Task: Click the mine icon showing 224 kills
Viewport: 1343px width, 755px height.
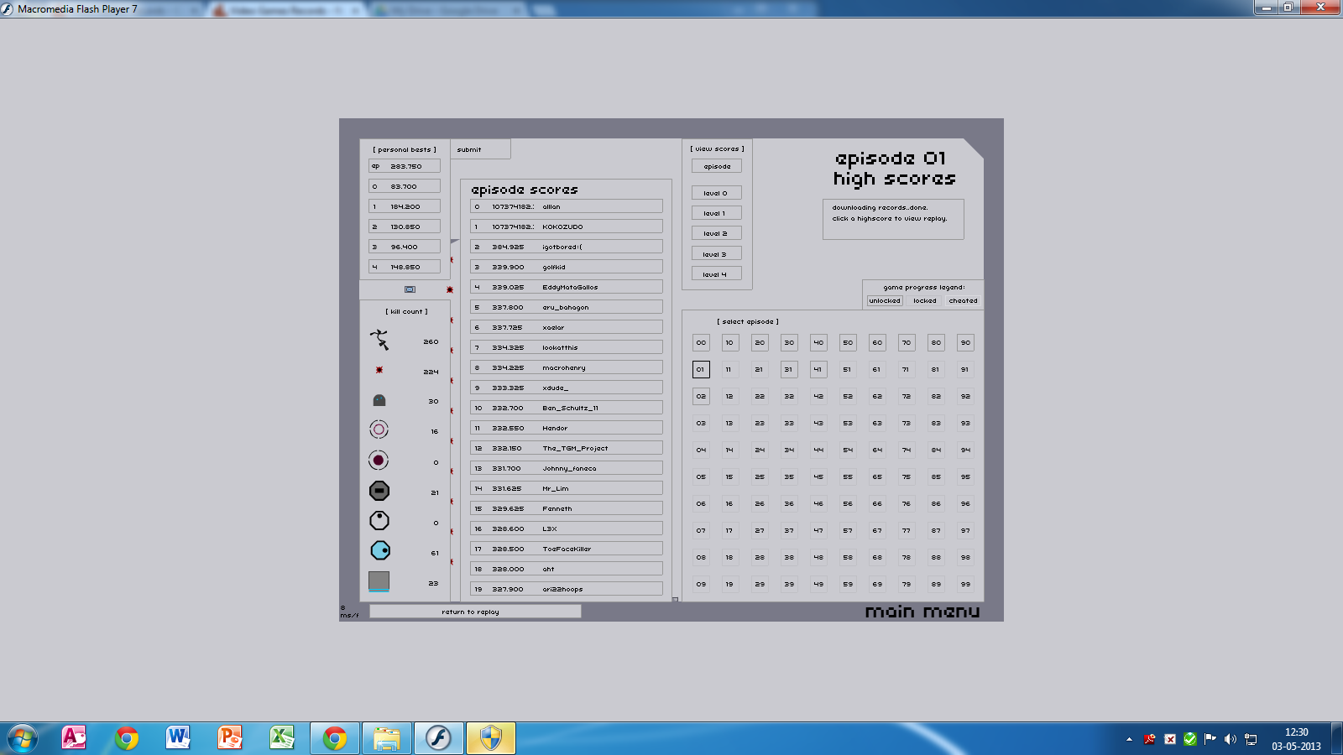Action: point(379,370)
